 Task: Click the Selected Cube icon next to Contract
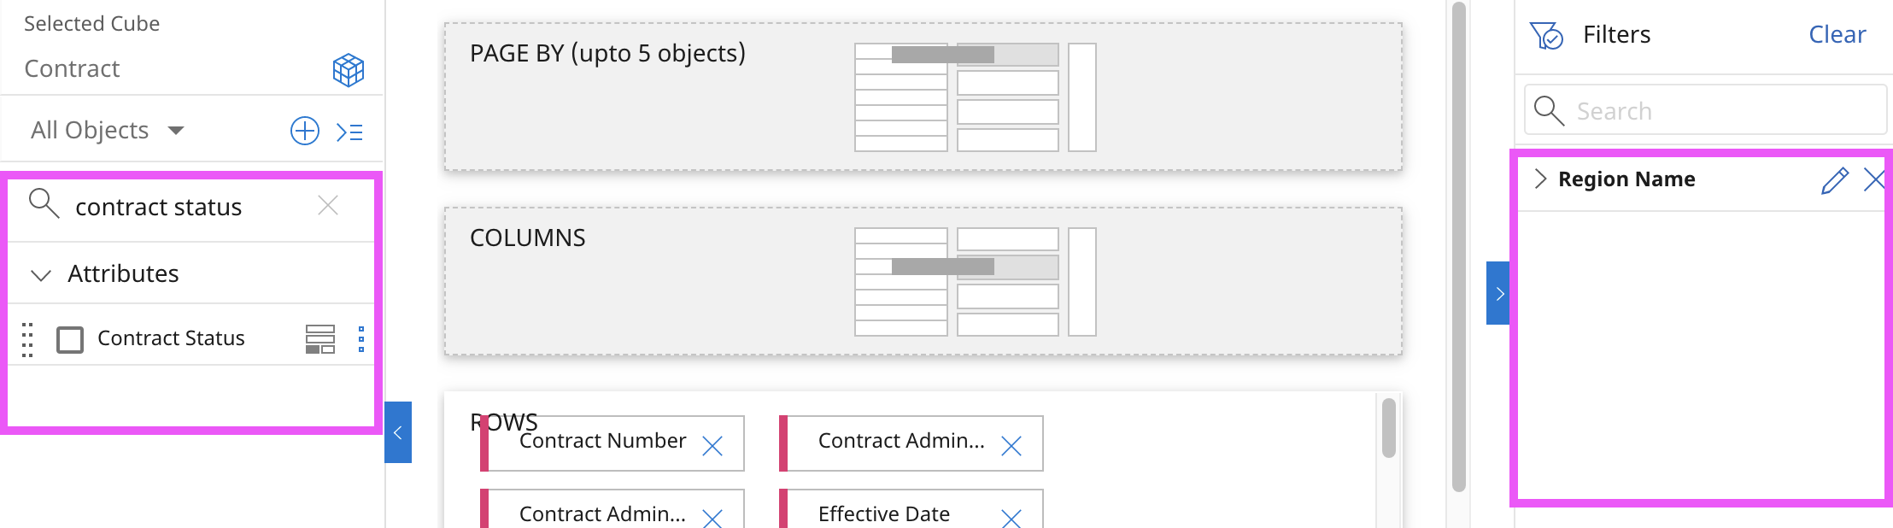(348, 70)
